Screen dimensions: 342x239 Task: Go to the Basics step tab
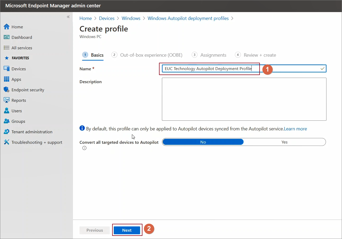[93, 55]
